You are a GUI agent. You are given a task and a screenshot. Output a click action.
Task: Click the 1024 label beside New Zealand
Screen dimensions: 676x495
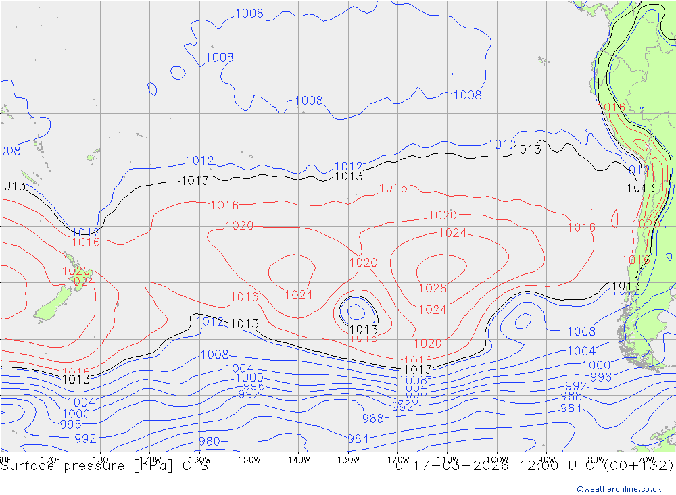80,282
